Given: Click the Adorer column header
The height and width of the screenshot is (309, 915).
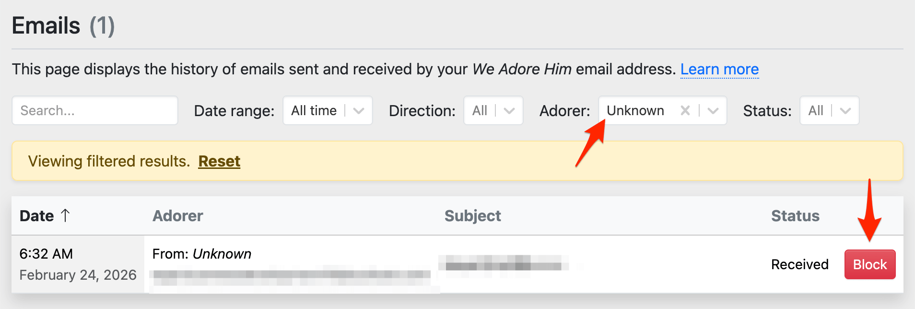Looking at the screenshot, I should 178,216.
